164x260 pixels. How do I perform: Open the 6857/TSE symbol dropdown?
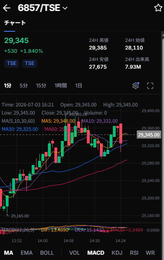click(65, 8)
